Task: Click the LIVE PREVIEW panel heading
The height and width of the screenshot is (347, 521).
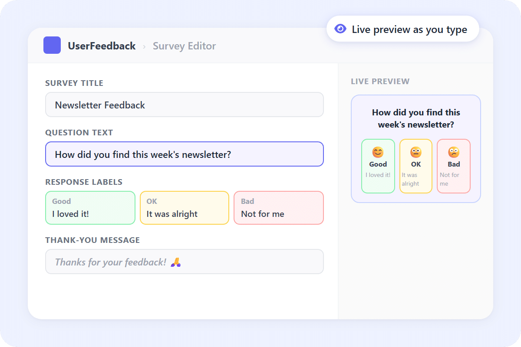Action: 380,81
